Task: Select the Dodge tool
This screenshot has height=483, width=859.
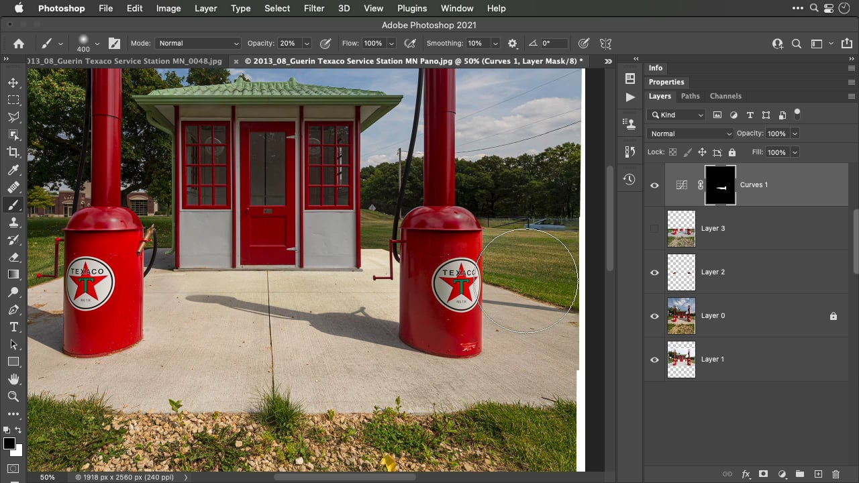Action: click(13, 292)
